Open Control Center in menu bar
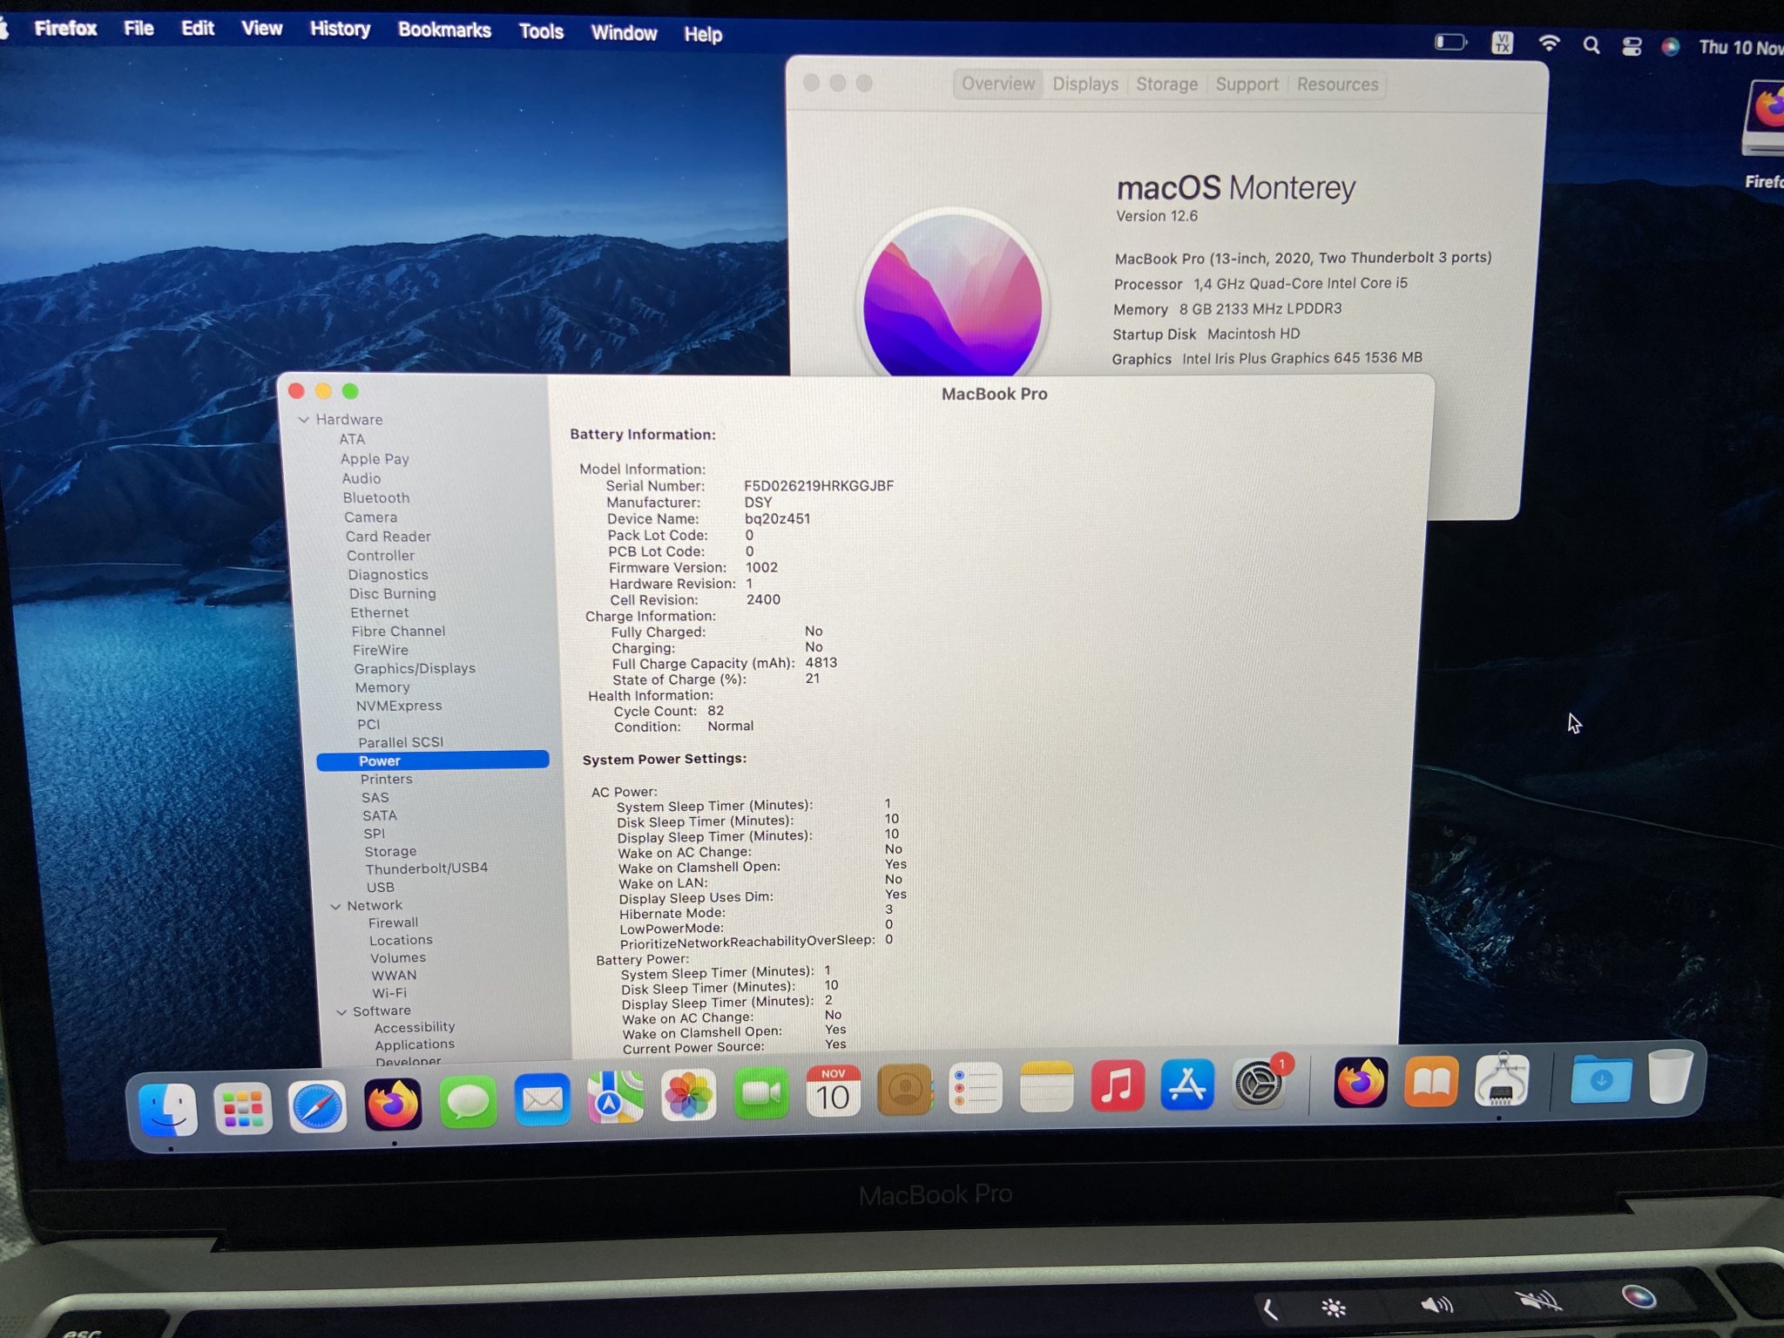Image resolution: width=1784 pixels, height=1338 pixels. [1632, 46]
